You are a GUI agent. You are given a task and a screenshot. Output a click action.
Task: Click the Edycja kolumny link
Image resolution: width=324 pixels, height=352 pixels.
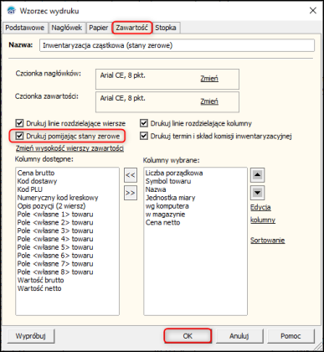click(263, 214)
